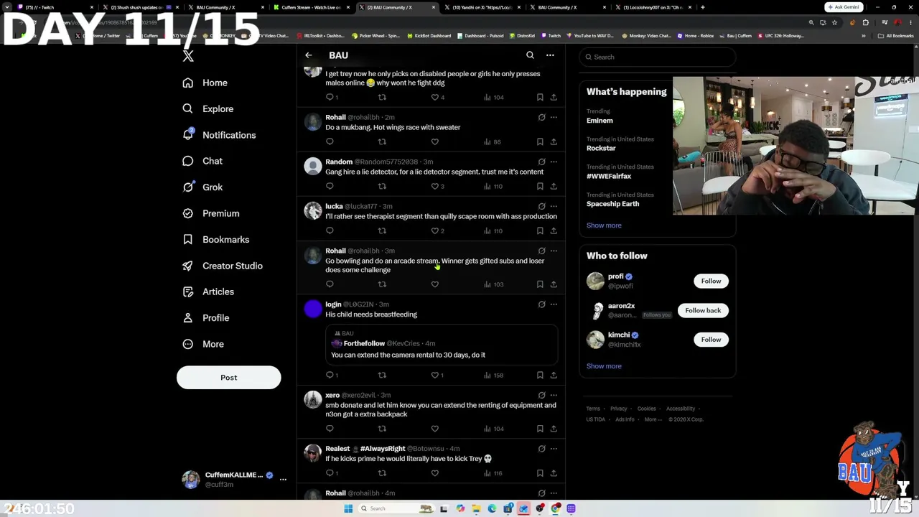This screenshot has height=517, width=919.
Task: Open more options on login's post
Action: 554,304
